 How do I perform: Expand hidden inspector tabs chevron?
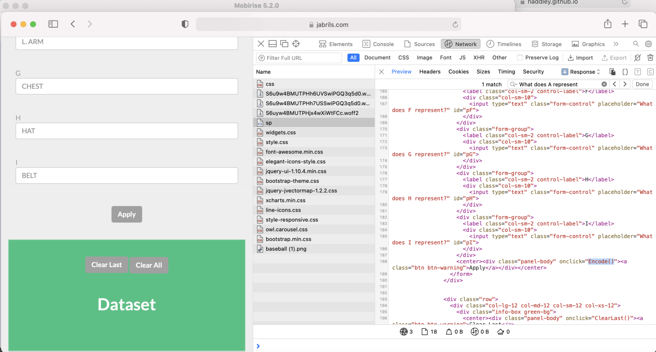point(616,44)
